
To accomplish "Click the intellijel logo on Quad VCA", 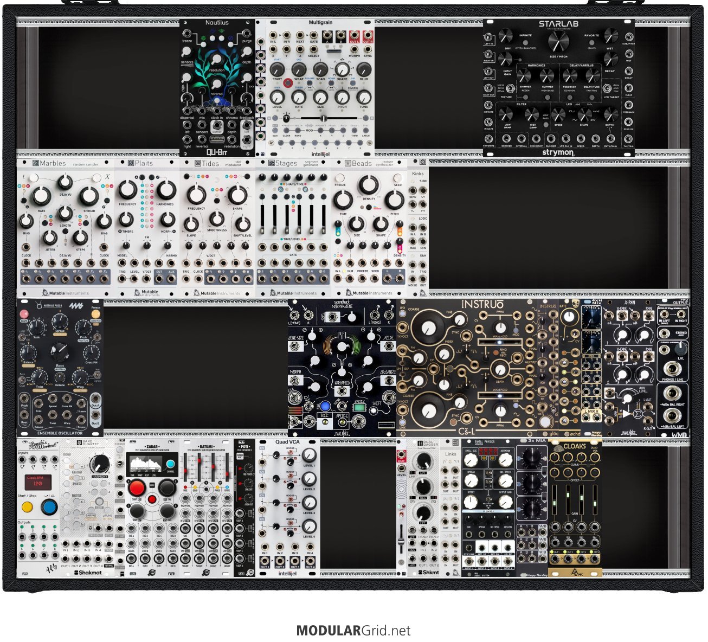I will pyautogui.click(x=287, y=573).
